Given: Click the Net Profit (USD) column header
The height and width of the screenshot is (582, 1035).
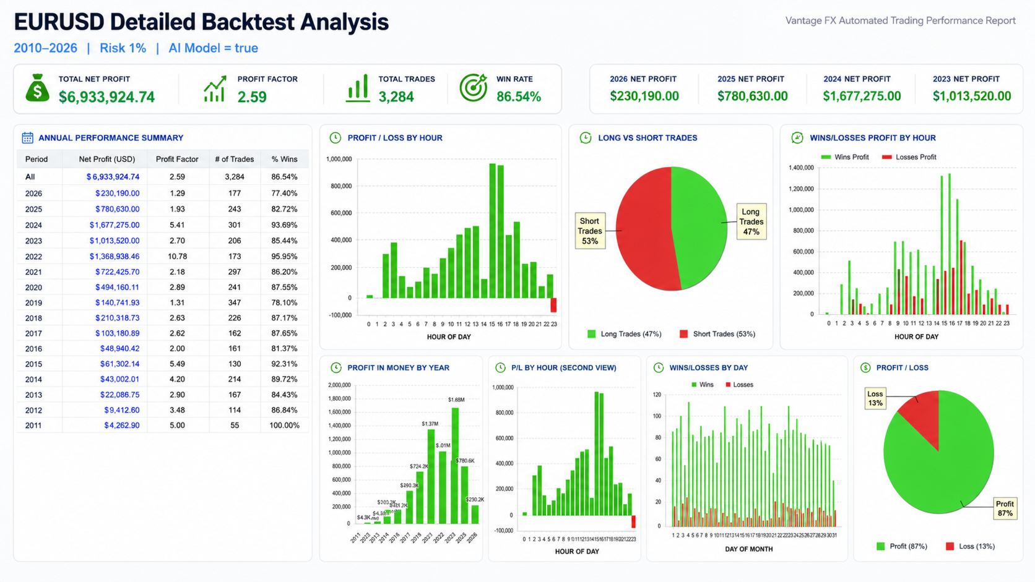Looking at the screenshot, I should click(x=107, y=160).
